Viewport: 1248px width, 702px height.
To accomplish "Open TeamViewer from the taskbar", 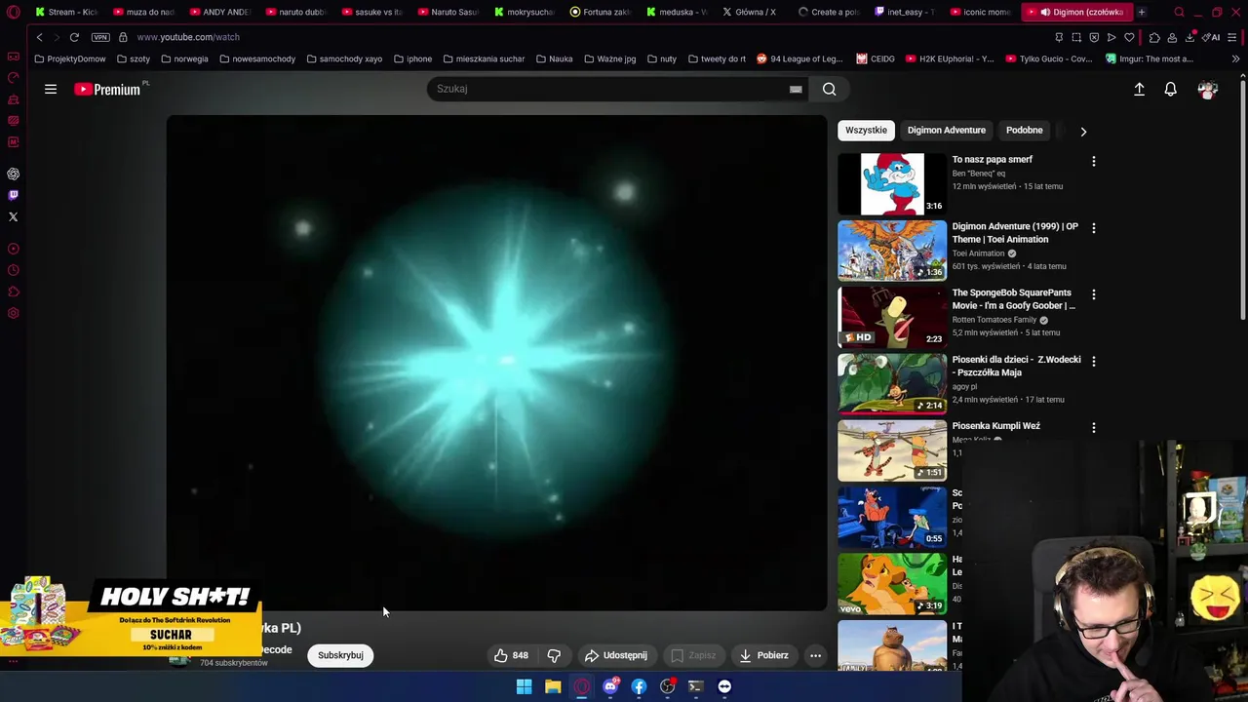I will (x=724, y=686).
